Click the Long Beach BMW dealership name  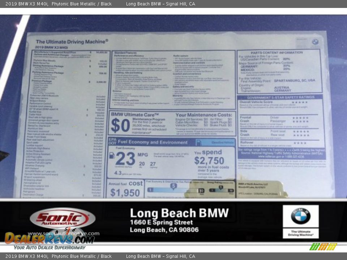(180, 212)
